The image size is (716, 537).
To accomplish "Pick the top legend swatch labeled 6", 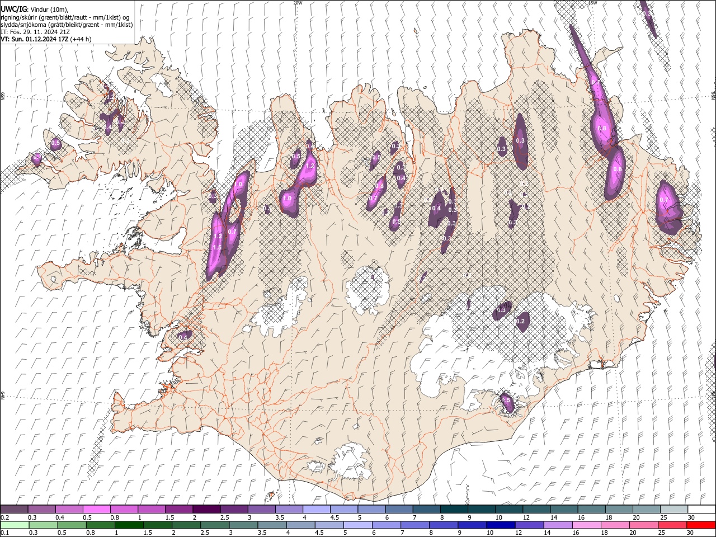I will [398, 510].
